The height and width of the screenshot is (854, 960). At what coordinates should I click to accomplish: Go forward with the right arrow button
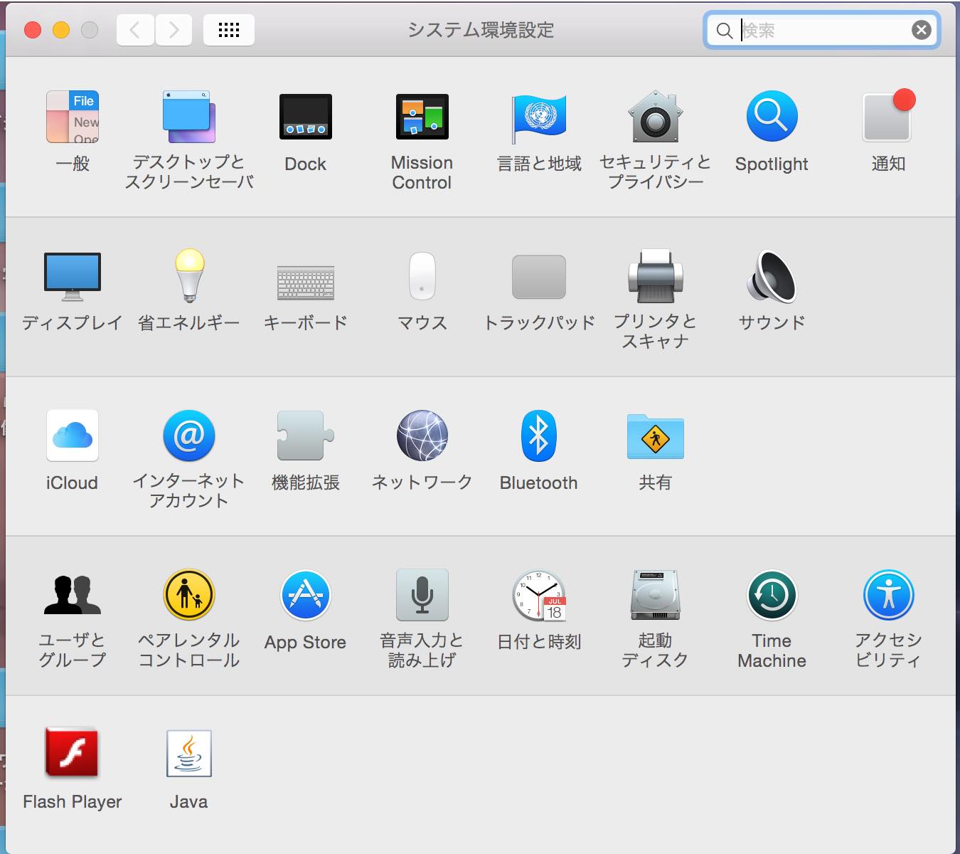[174, 30]
